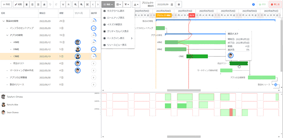Click the outdent task icon
This screenshot has width=283, height=138.
tap(33, 4)
